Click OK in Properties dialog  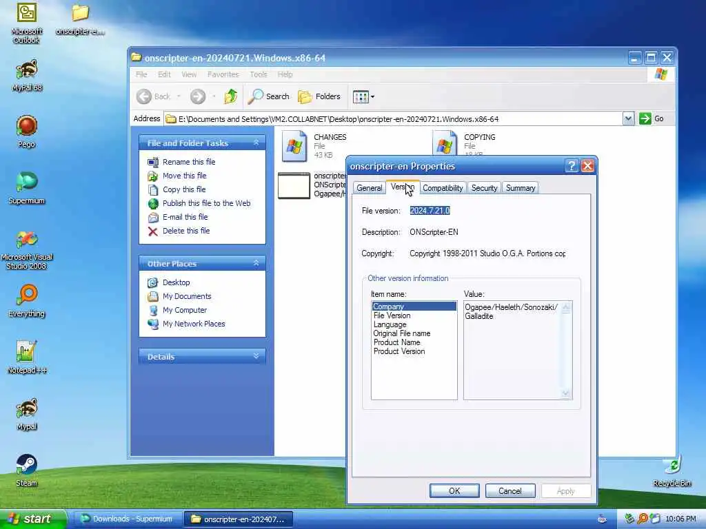454,490
